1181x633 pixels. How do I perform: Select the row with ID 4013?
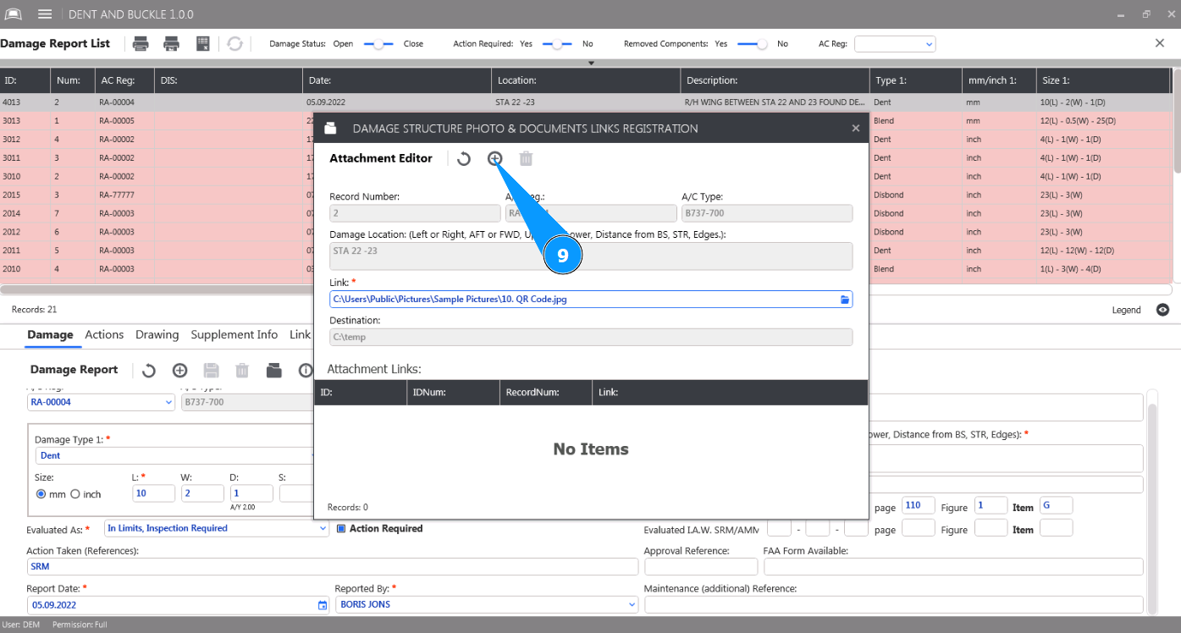tap(586, 102)
